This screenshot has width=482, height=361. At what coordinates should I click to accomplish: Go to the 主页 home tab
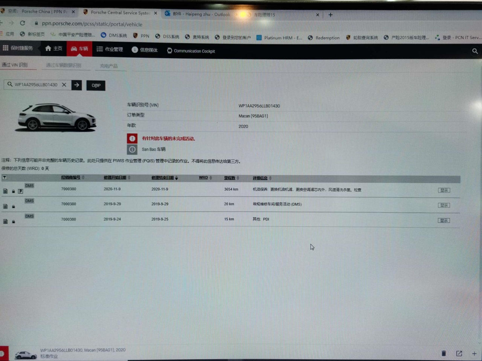coord(53,49)
